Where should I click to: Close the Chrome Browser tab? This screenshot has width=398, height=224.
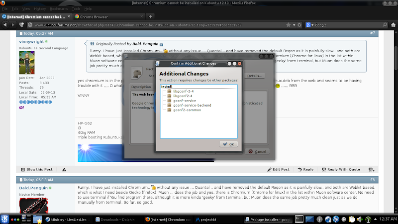142,16
